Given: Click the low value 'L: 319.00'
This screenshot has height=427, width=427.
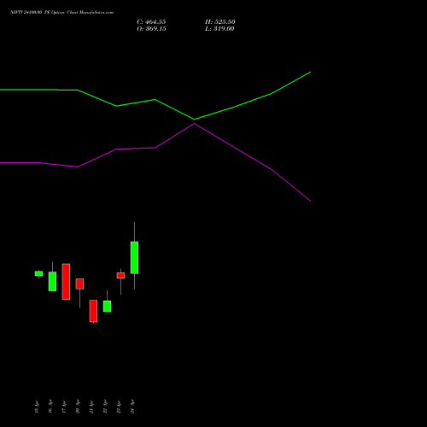Looking at the screenshot, I should 219,29.
